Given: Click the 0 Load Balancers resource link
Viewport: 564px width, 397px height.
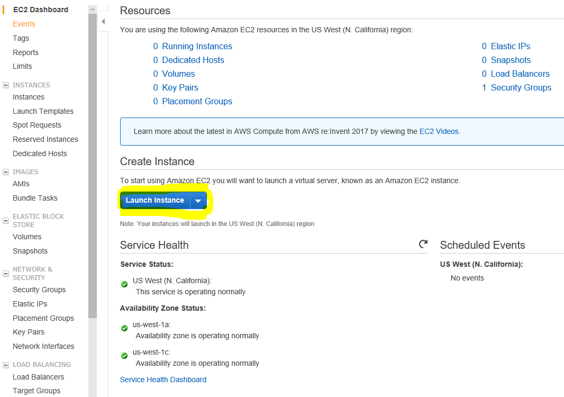Looking at the screenshot, I should click(x=516, y=74).
